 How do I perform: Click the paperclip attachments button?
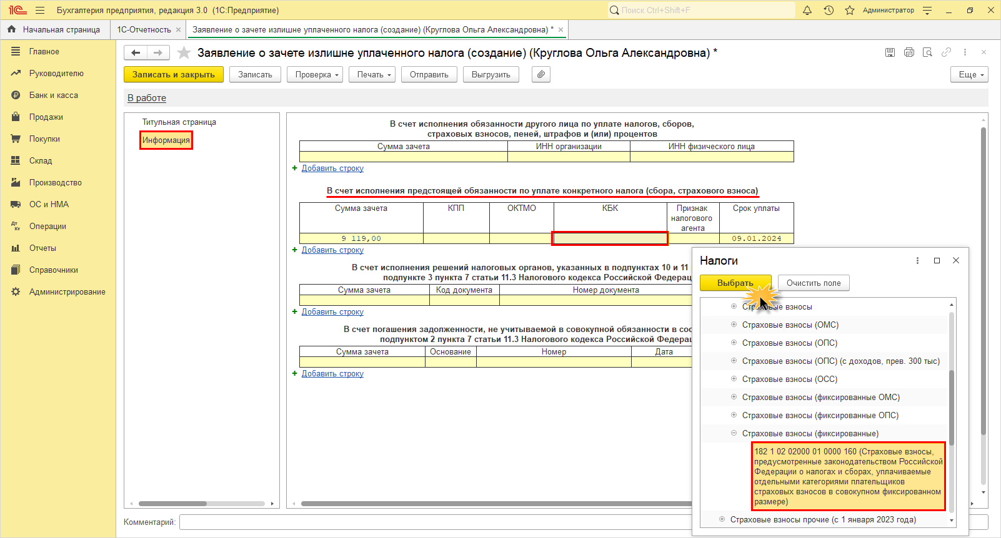coord(541,74)
